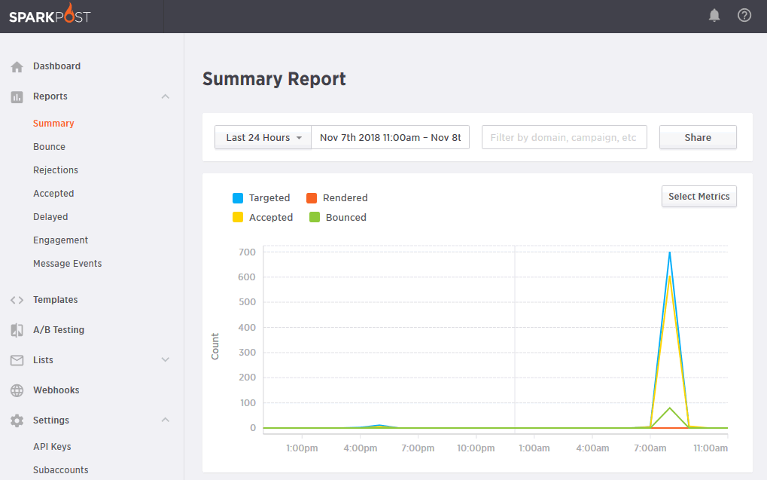Click the Select Metrics button

pyautogui.click(x=699, y=197)
